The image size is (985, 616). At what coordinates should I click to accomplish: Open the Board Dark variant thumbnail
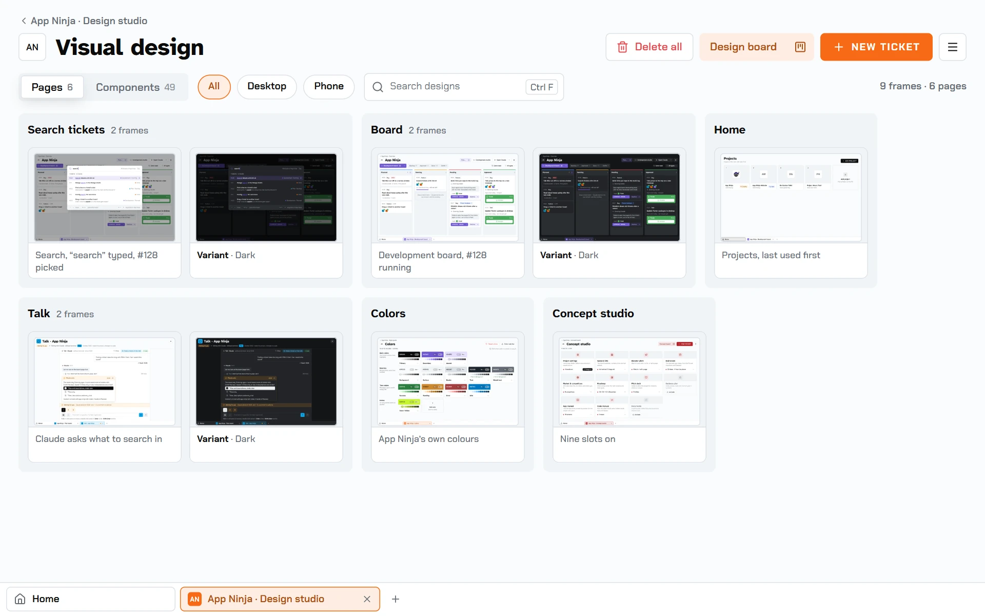click(609, 197)
